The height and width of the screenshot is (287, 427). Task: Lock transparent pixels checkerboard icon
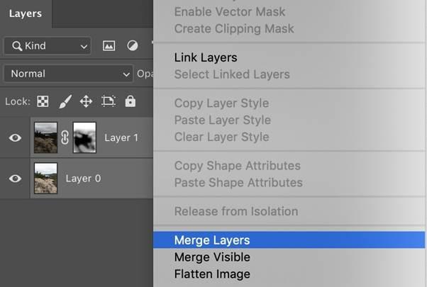click(43, 101)
